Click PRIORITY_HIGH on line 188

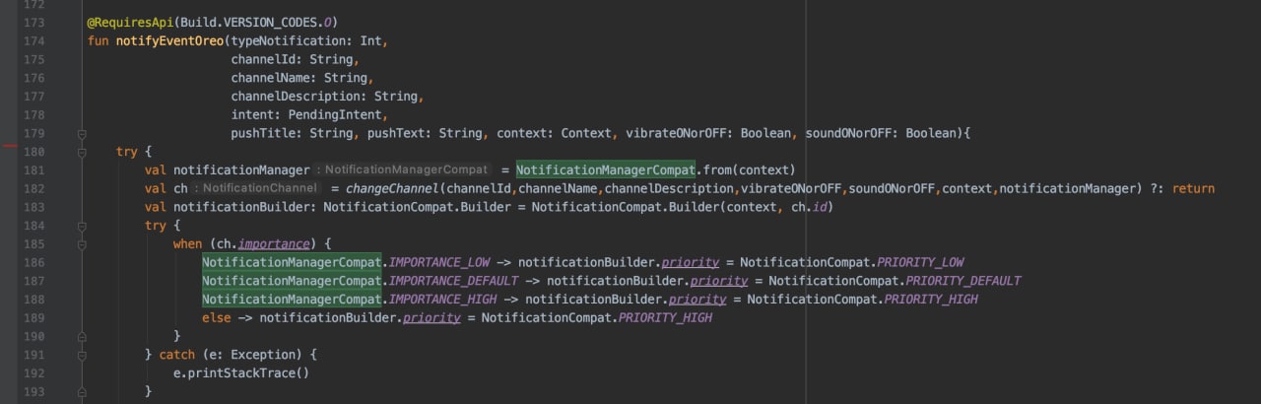pos(930,300)
